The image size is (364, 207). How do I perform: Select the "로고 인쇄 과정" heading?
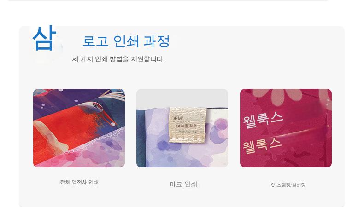126,41
